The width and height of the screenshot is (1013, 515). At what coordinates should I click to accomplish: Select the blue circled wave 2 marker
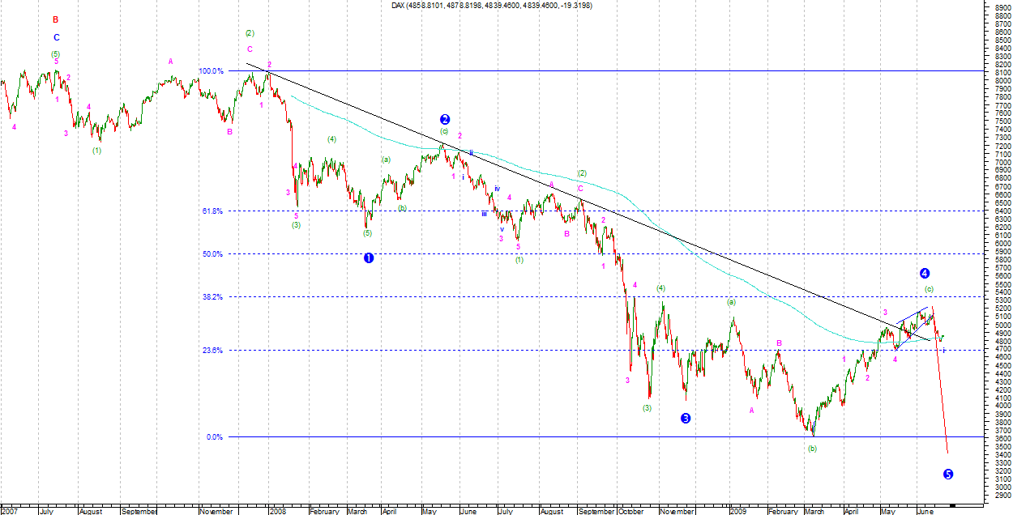(444, 119)
